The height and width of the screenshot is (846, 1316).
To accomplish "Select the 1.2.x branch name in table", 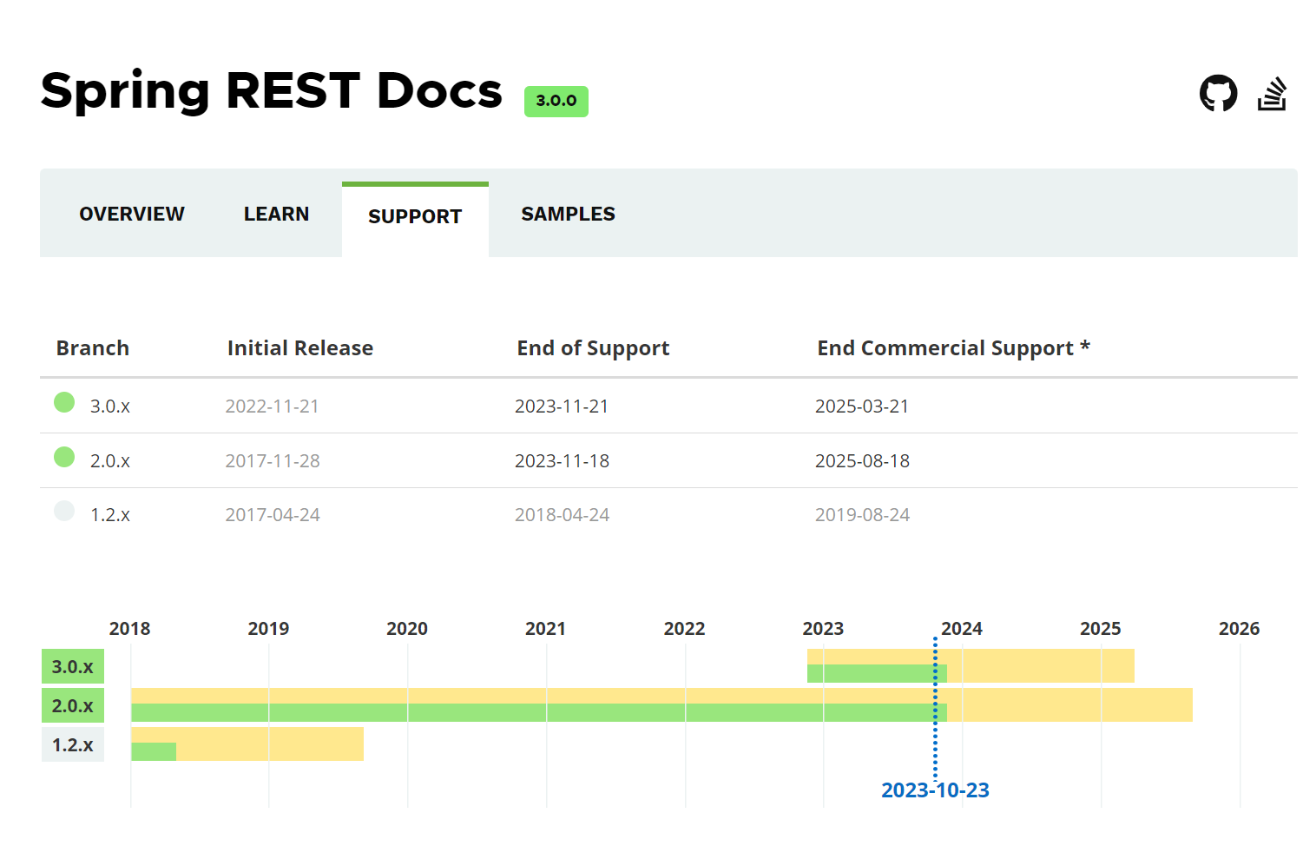I will [x=110, y=515].
